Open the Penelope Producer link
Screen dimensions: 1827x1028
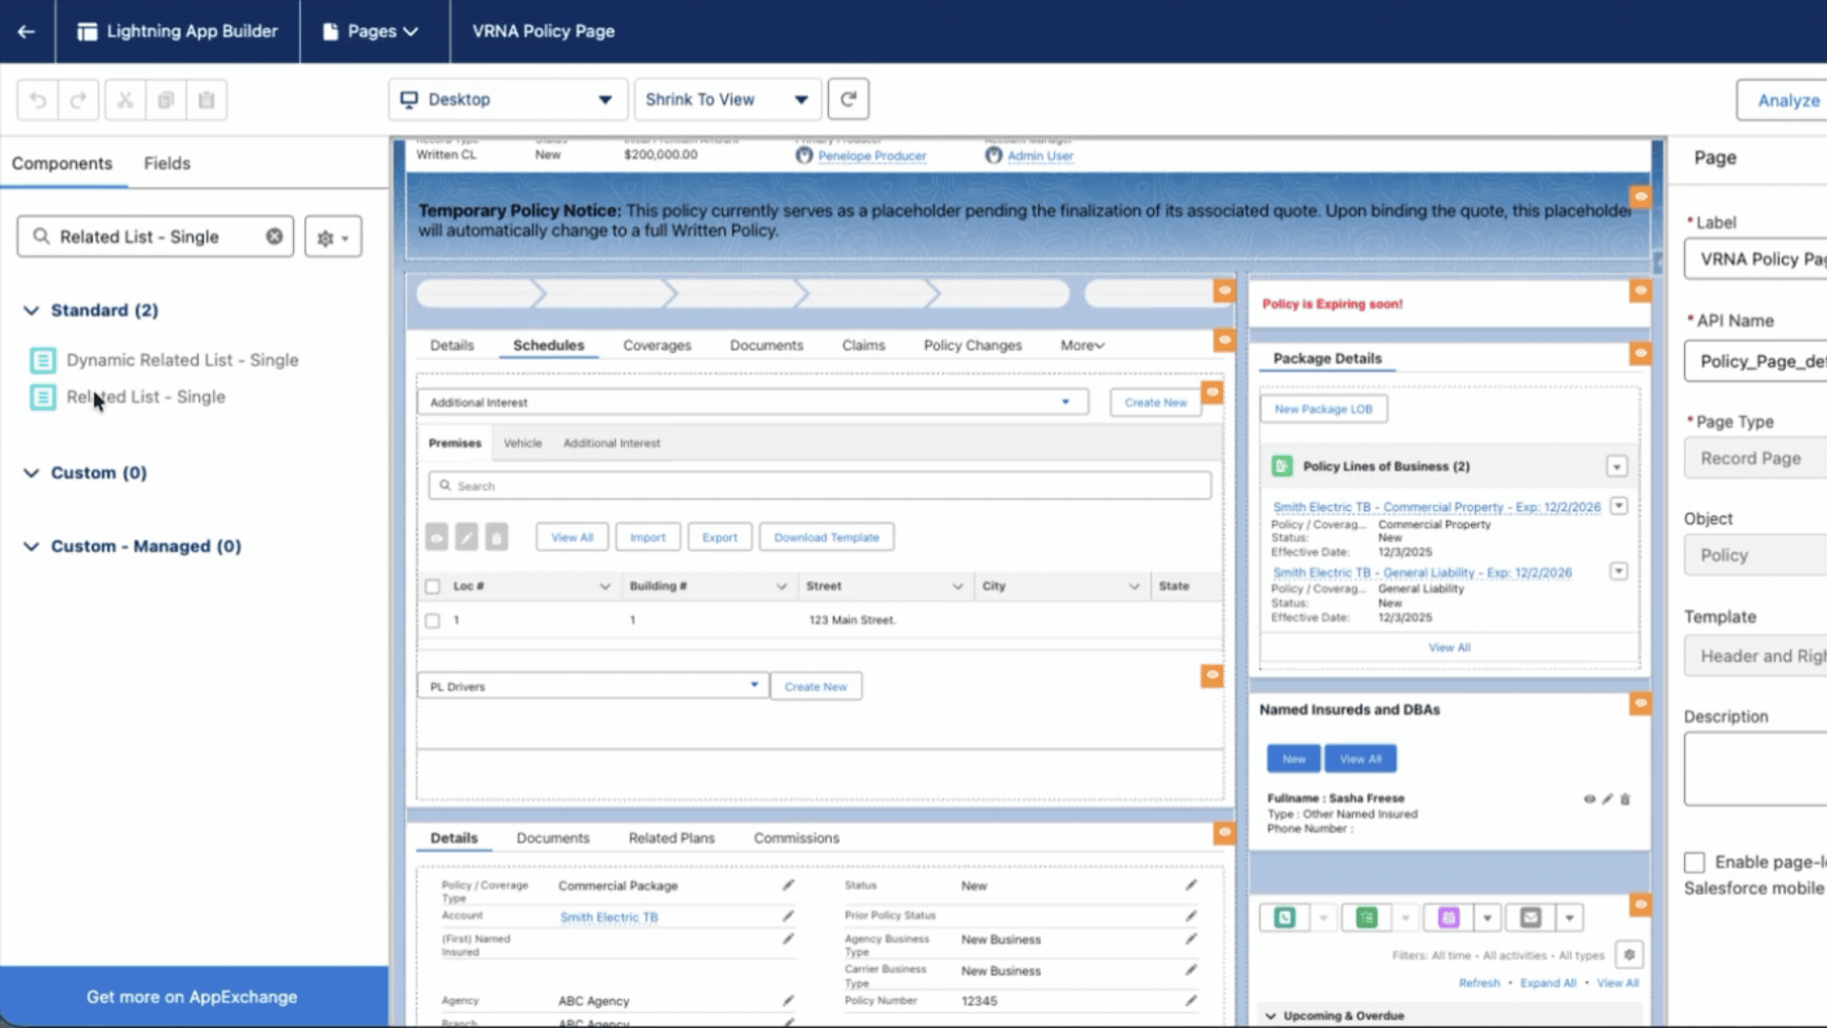tap(872, 156)
